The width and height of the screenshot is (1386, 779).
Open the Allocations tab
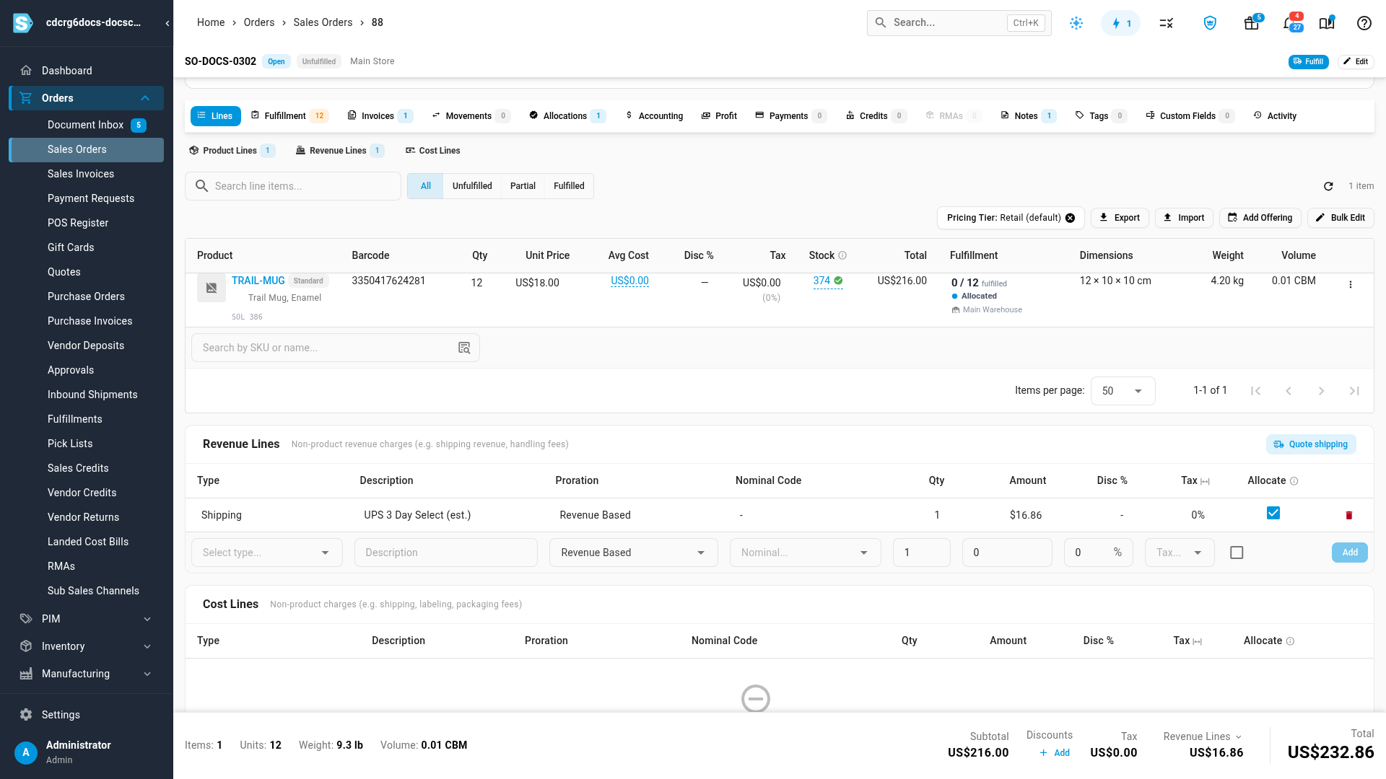tap(567, 116)
